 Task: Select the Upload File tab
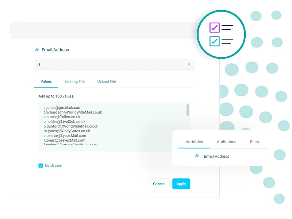[x=107, y=81]
